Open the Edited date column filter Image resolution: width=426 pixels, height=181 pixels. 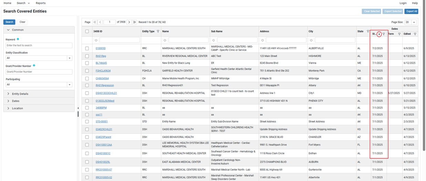click(x=415, y=34)
